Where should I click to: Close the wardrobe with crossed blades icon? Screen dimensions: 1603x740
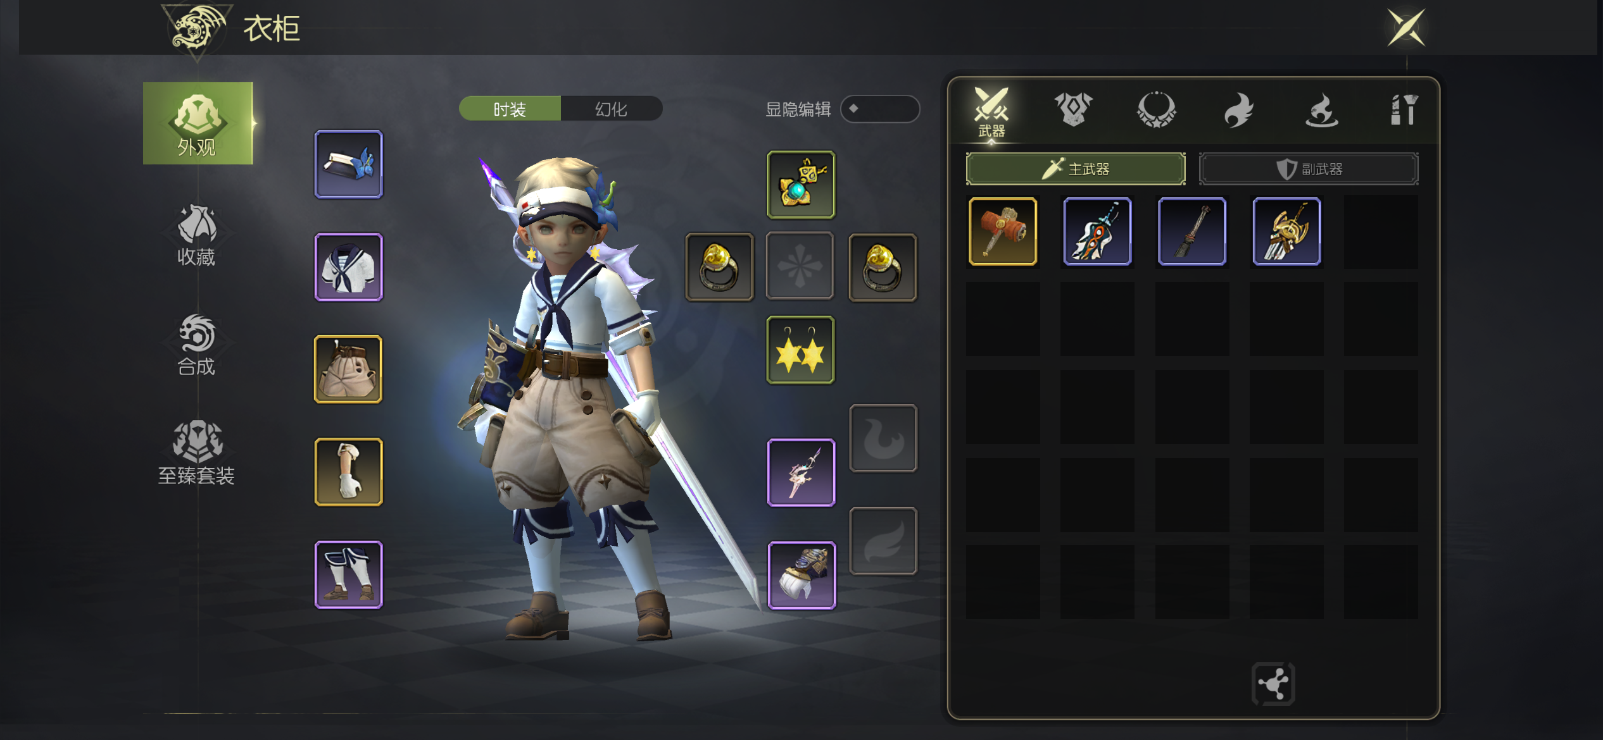[x=1406, y=27]
